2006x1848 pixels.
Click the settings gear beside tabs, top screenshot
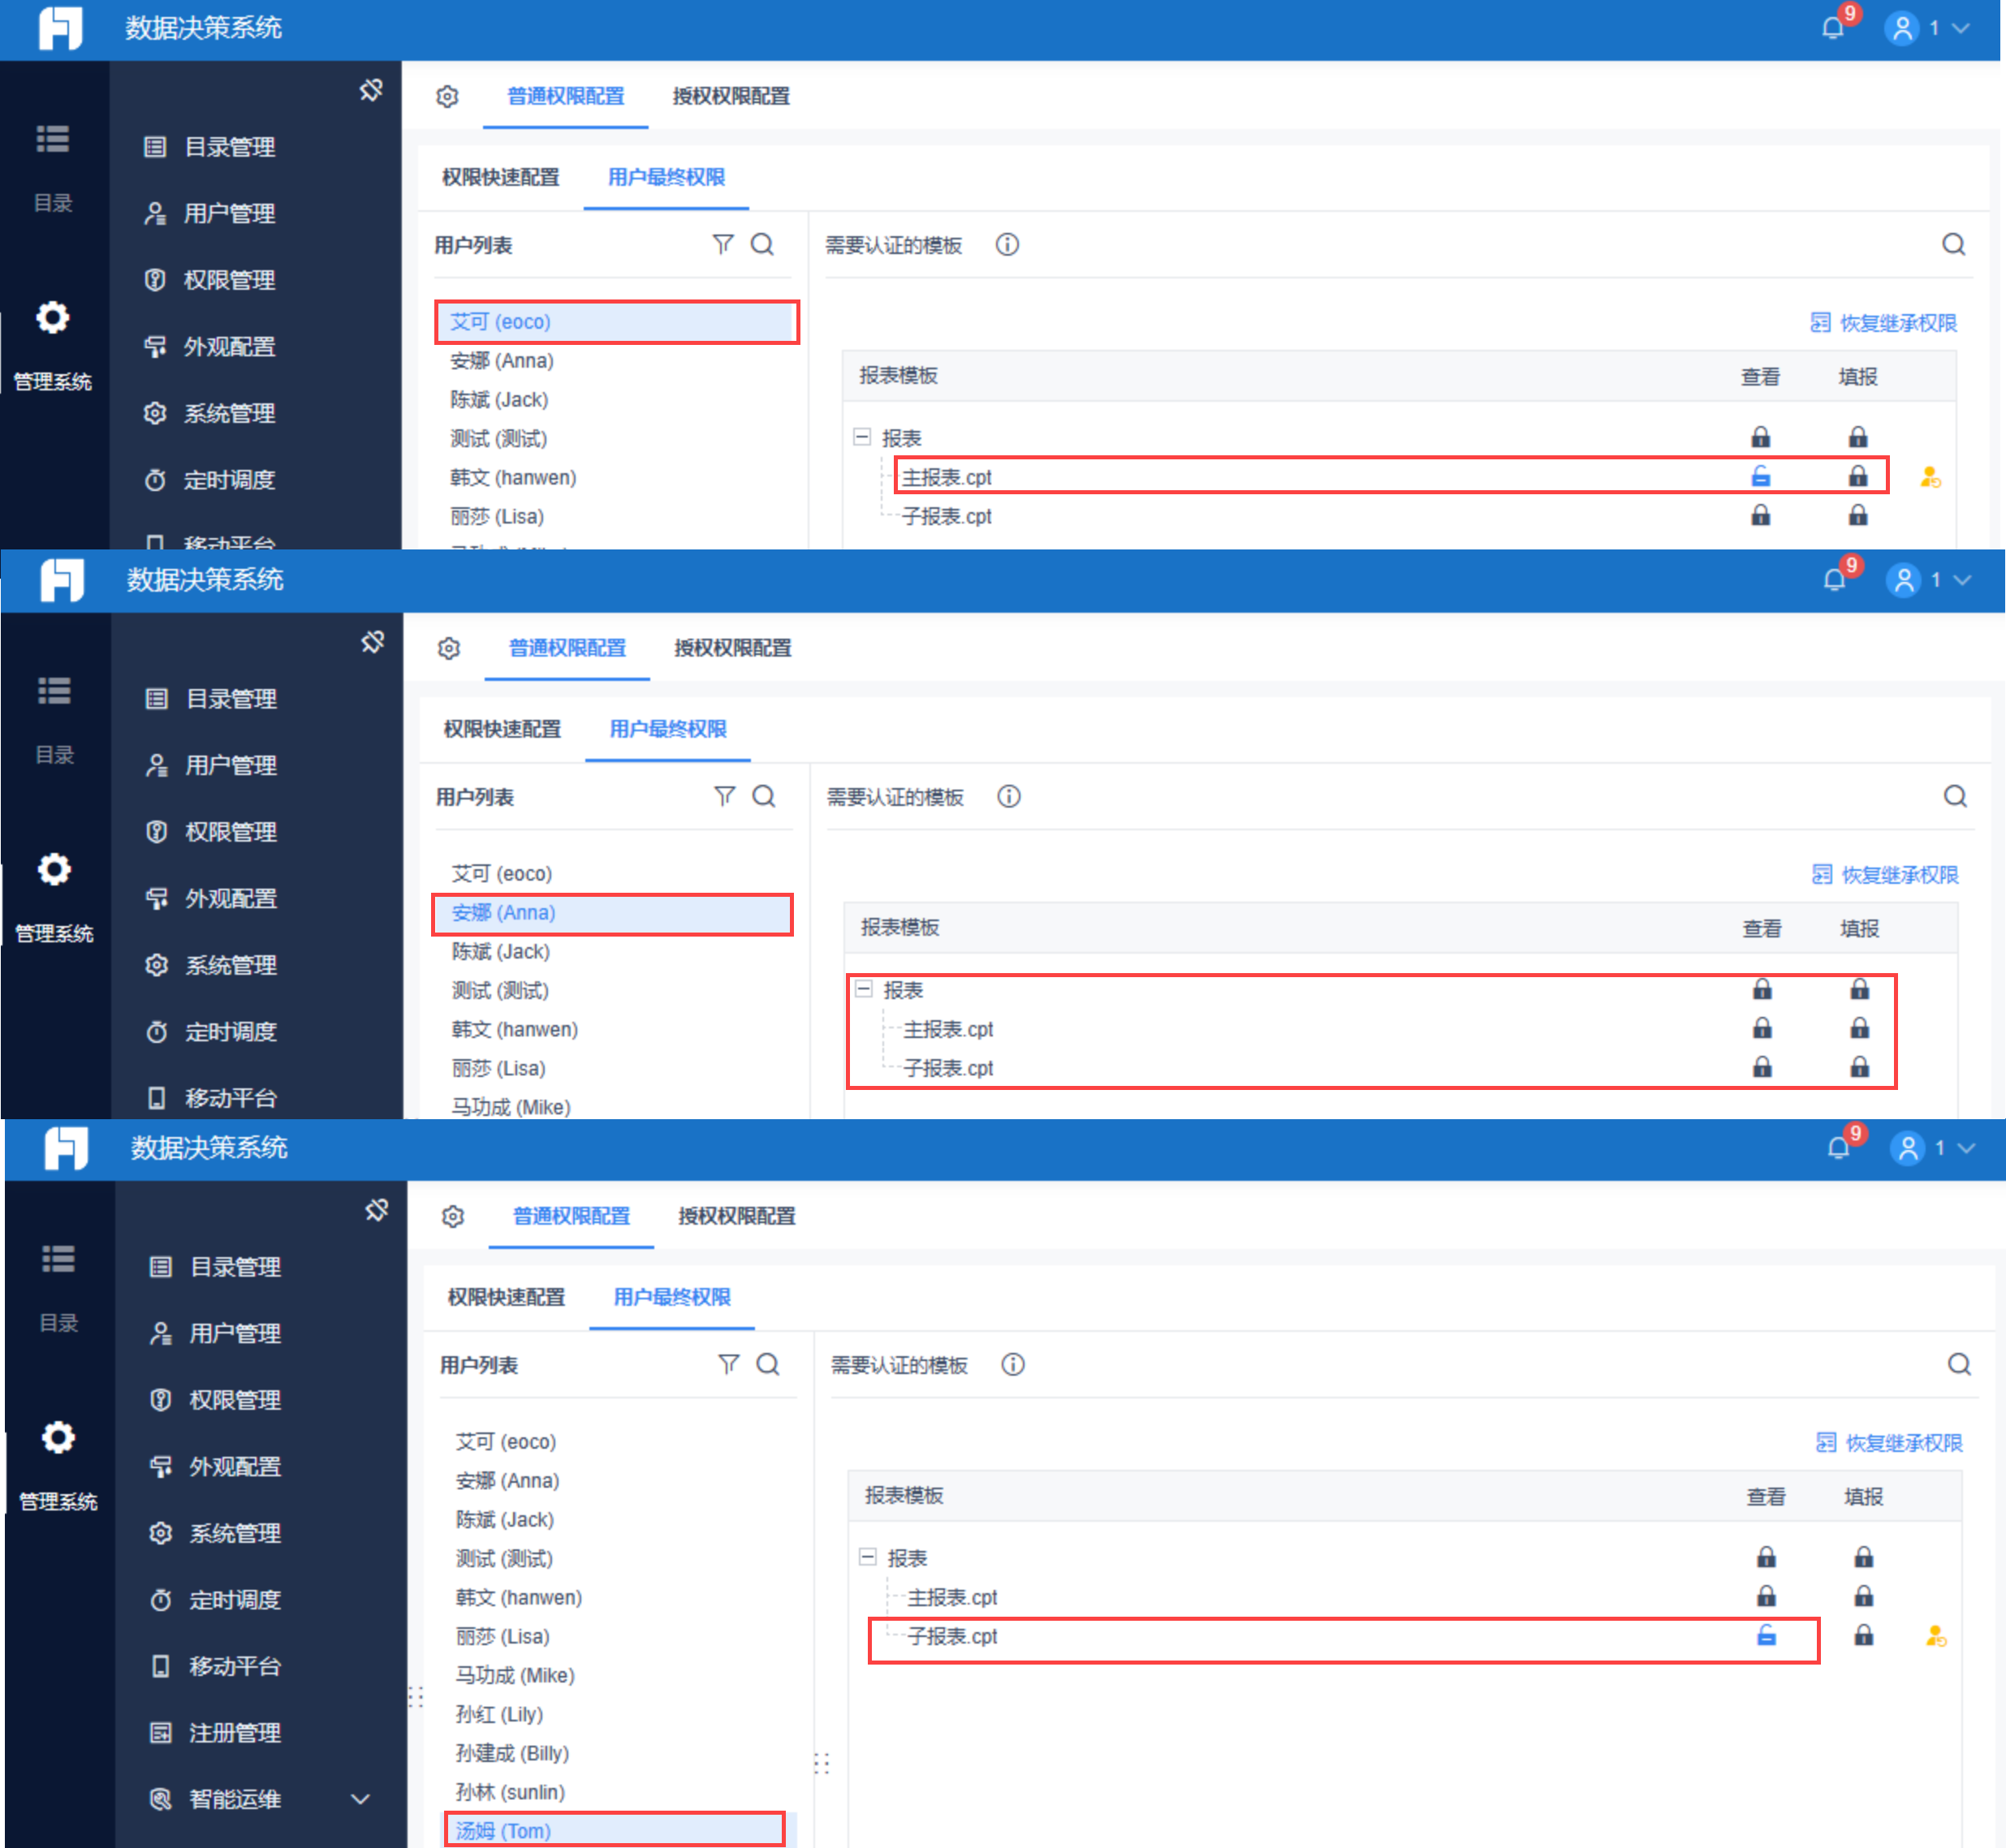447,97
